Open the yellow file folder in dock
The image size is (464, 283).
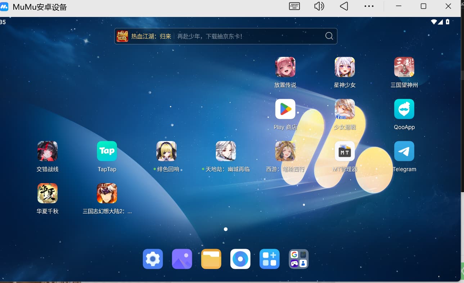pyautogui.click(x=211, y=259)
